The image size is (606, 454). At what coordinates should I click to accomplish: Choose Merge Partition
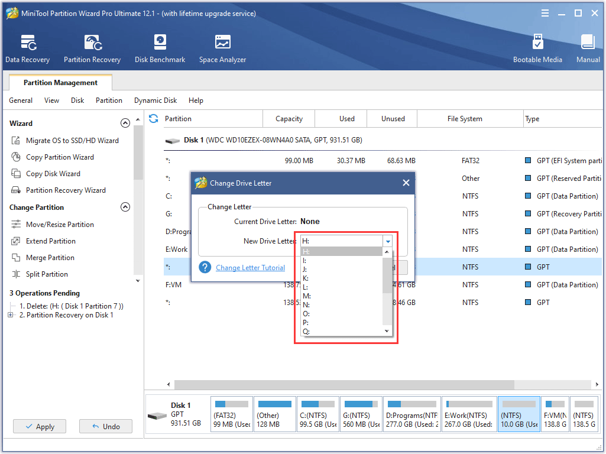click(x=50, y=258)
